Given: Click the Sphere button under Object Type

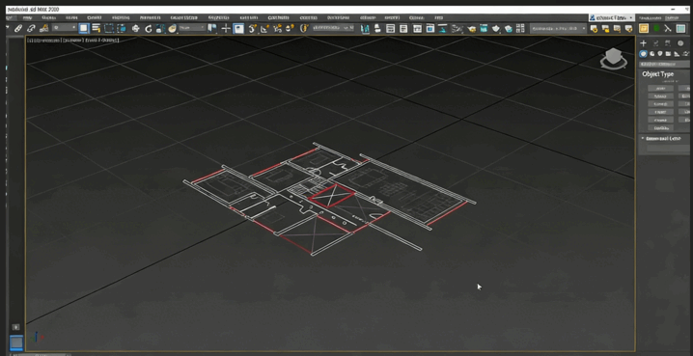Looking at the screenshot, I should (660, 96).
